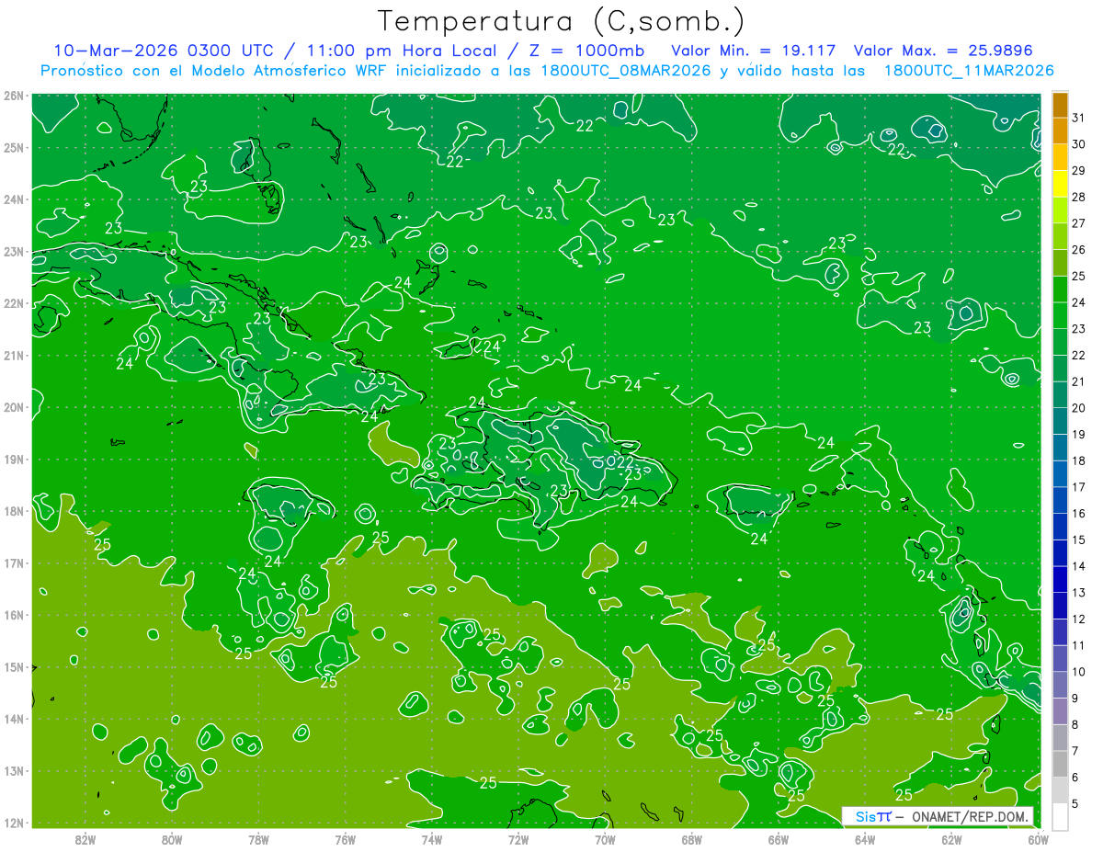Click the '25N' latitude axis label
The height and width of the screenshot is (852, 1103).
(15, 147)
